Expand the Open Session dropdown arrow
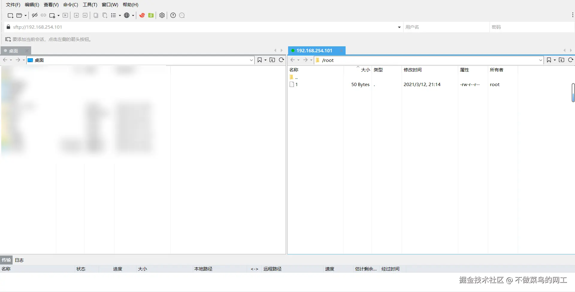The image size is (575, 292). (x=25, y=16)
